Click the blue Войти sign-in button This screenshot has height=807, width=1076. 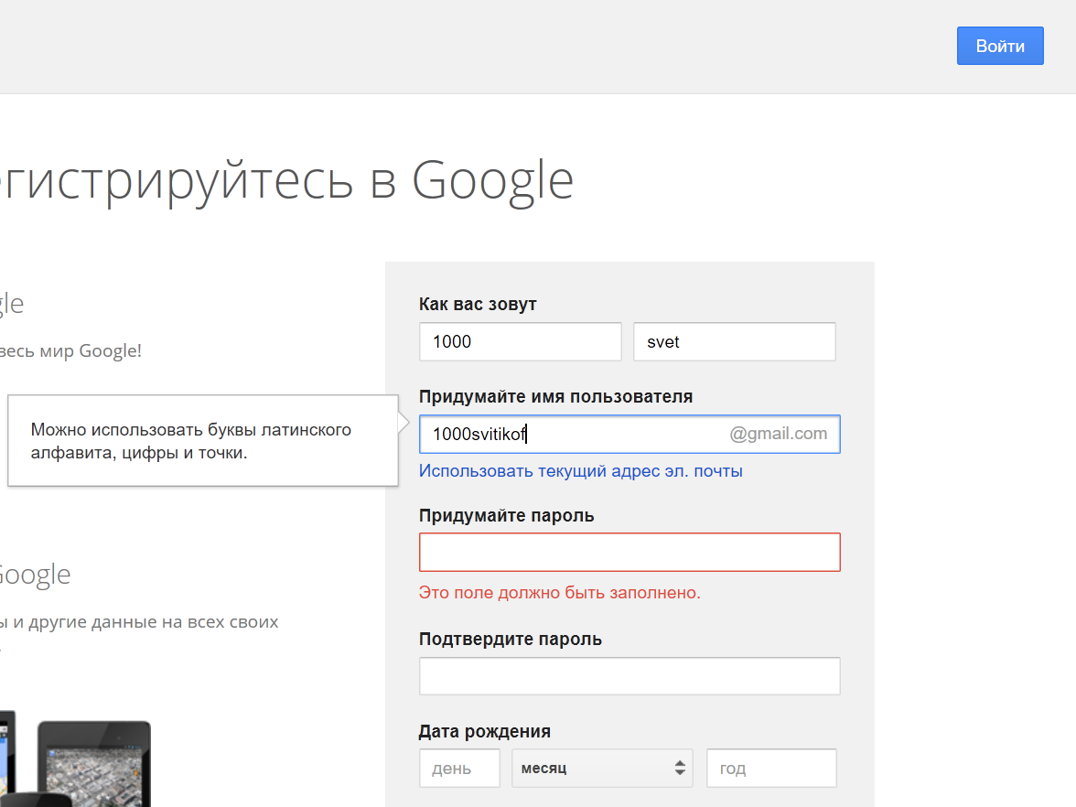(1000, 46)
